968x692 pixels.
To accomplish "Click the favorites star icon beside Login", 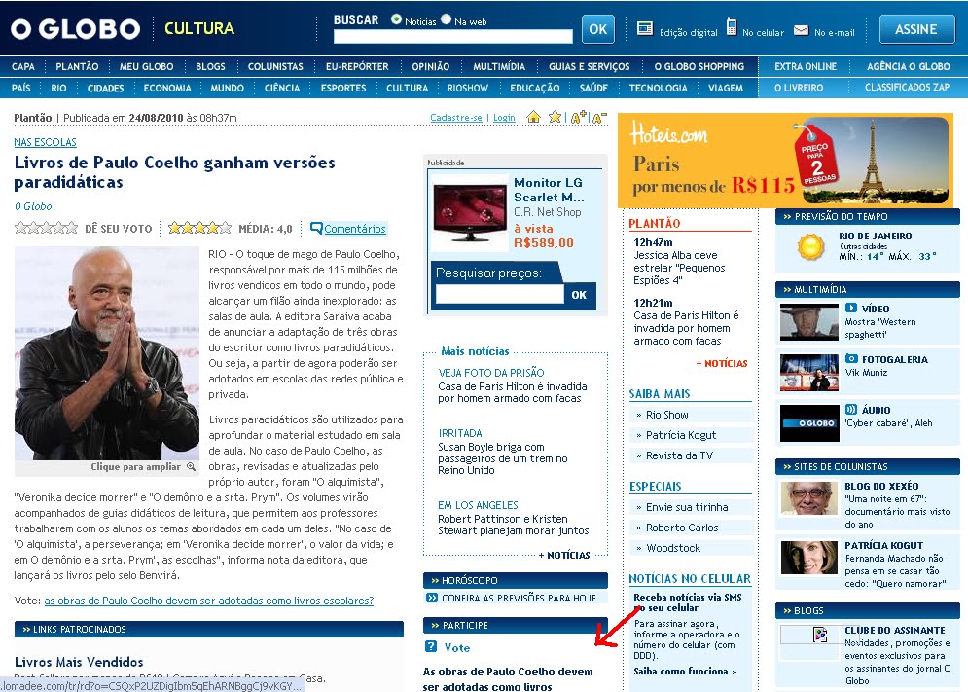I will point(555,117).
